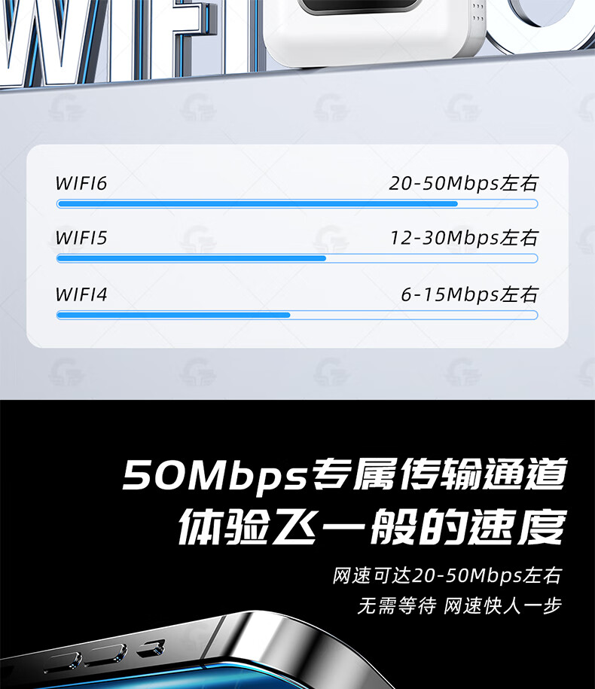
Task: Click the 无需等待 网速快人一步 subtitle
Action: tap(459, 606)
